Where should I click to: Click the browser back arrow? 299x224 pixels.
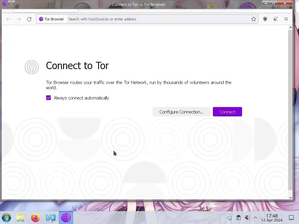[8, 19]
